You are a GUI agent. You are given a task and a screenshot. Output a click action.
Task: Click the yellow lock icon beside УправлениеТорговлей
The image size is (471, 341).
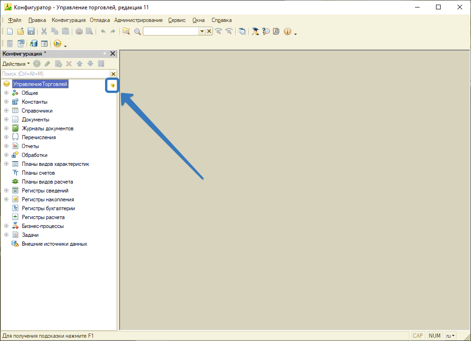[x=112, y=85]
